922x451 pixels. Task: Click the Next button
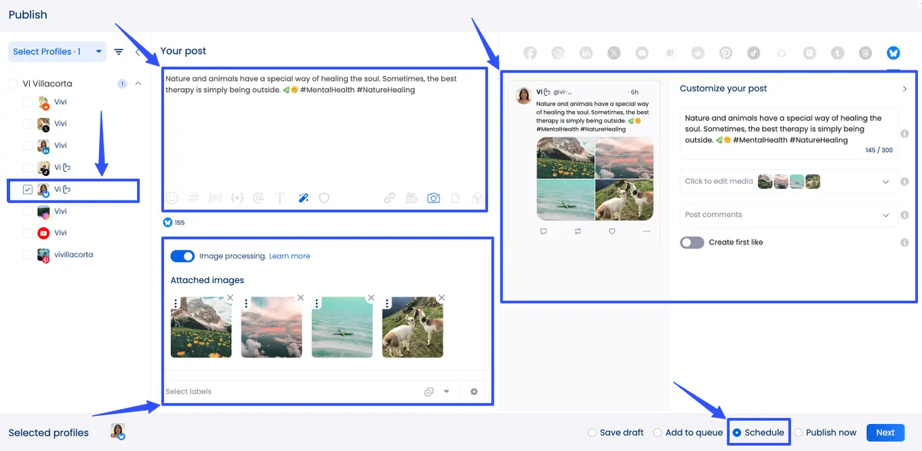[x=885, y=433]
